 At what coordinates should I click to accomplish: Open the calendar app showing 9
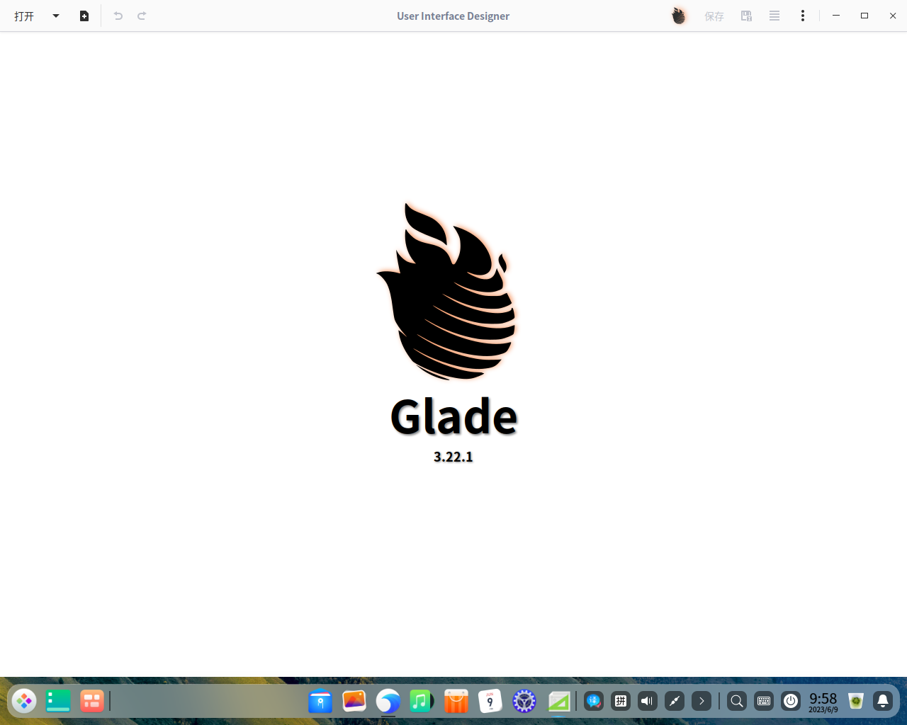pos(490,701)
